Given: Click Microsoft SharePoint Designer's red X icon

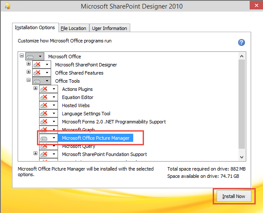Looking at the screenshot, I should [37, 65].
